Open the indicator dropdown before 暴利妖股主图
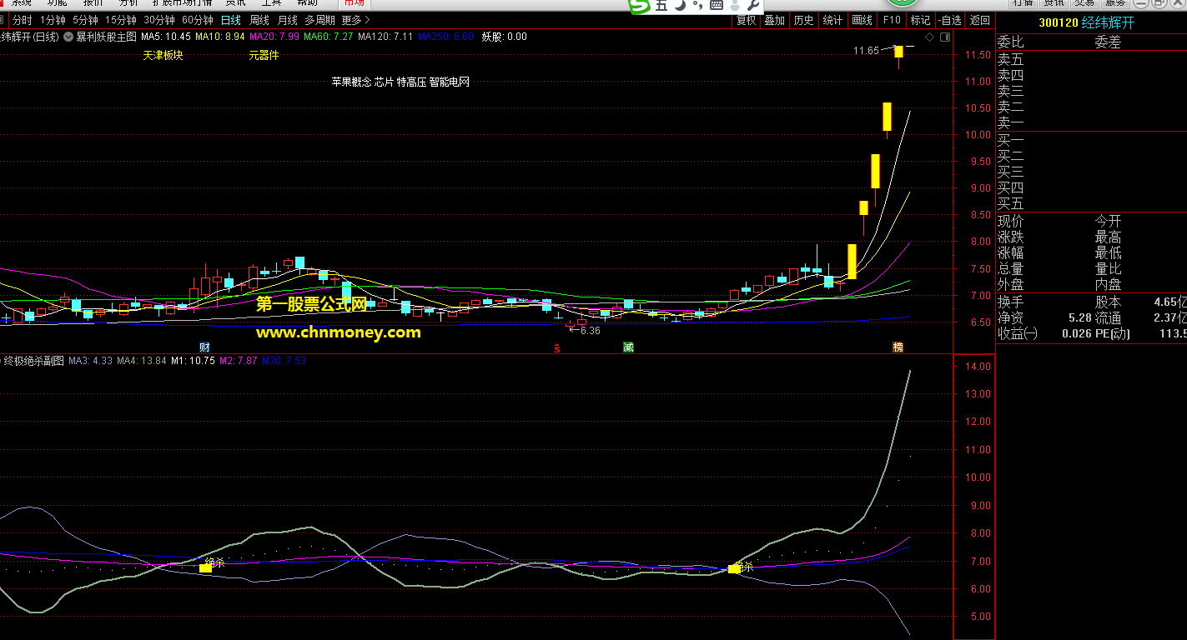The width and height of the screenshot is (1187, 640). [x=68, y=37]
